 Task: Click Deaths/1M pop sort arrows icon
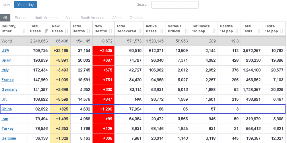(x=237, y=31)
